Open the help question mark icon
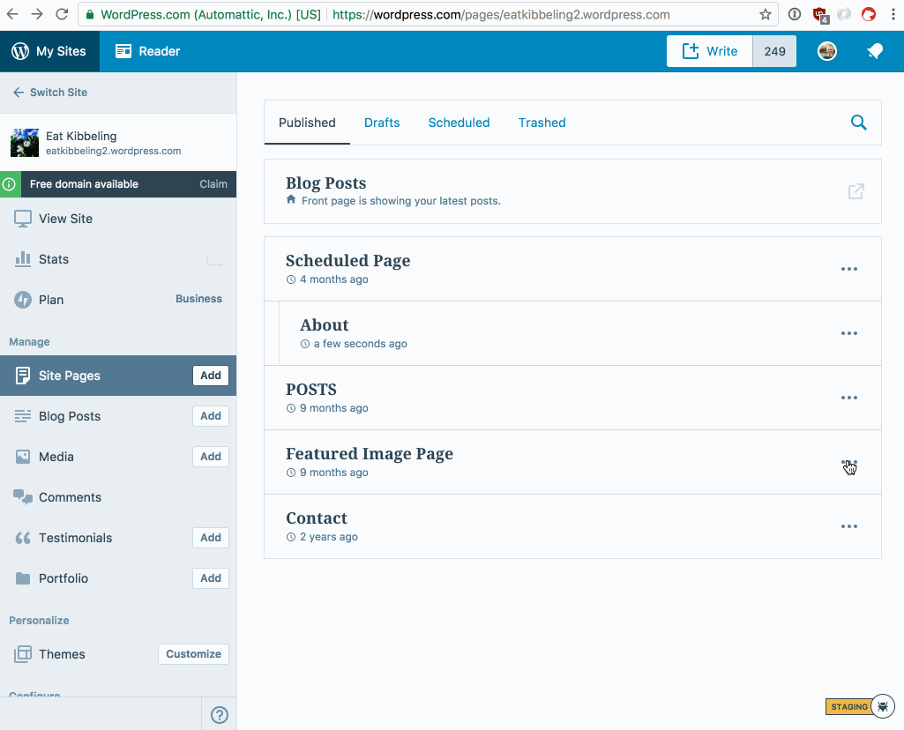 click(219, 715)
